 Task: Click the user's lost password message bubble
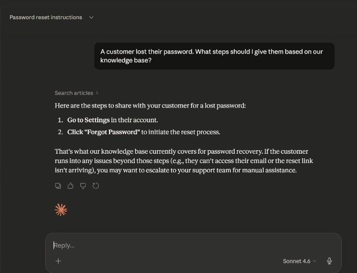[214, 56]
